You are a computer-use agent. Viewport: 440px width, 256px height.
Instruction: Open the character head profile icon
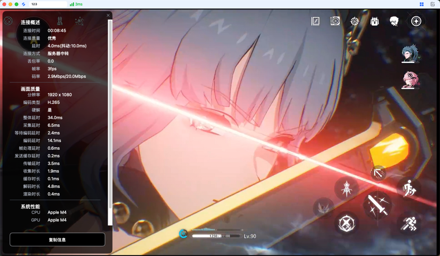tap(394, 21)
